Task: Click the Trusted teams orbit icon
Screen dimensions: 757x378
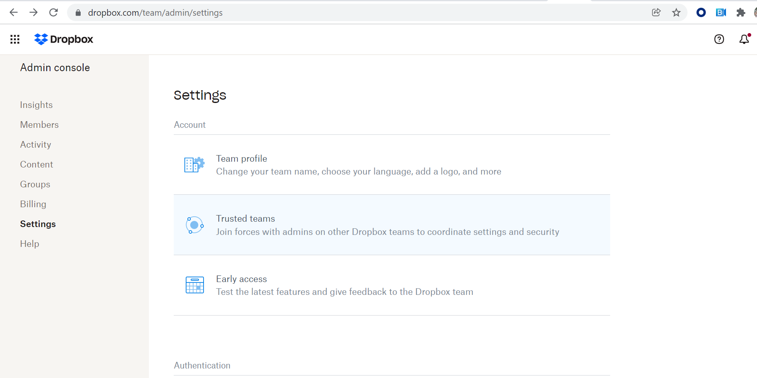Action: point(194,225)
